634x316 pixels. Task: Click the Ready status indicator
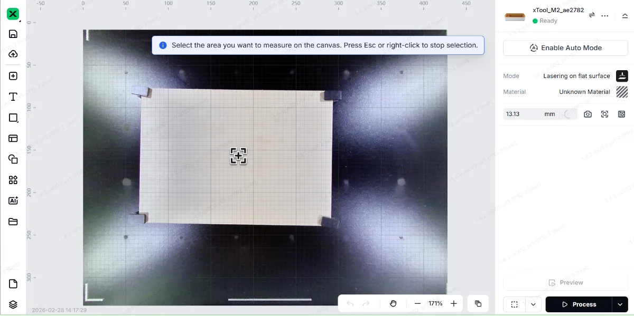545,21
